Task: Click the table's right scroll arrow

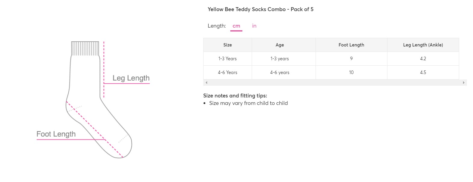Action: click(x=464, y=82)
